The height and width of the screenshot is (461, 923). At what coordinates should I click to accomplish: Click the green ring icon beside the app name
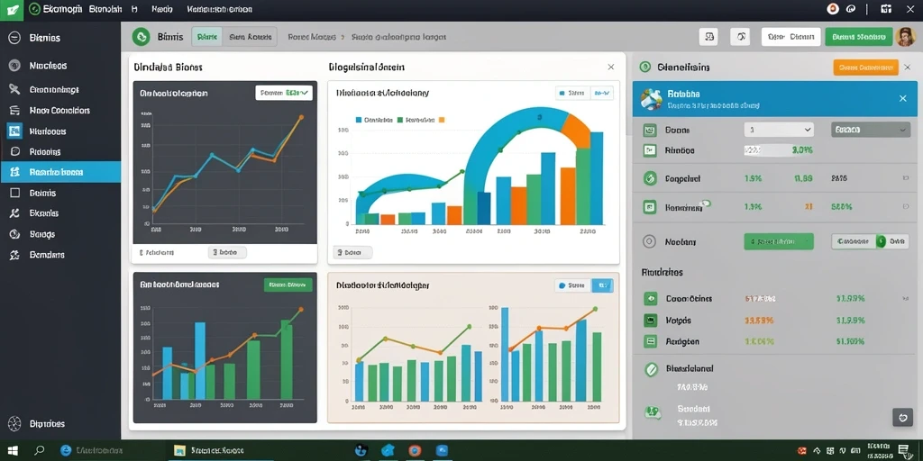point(35,9)
